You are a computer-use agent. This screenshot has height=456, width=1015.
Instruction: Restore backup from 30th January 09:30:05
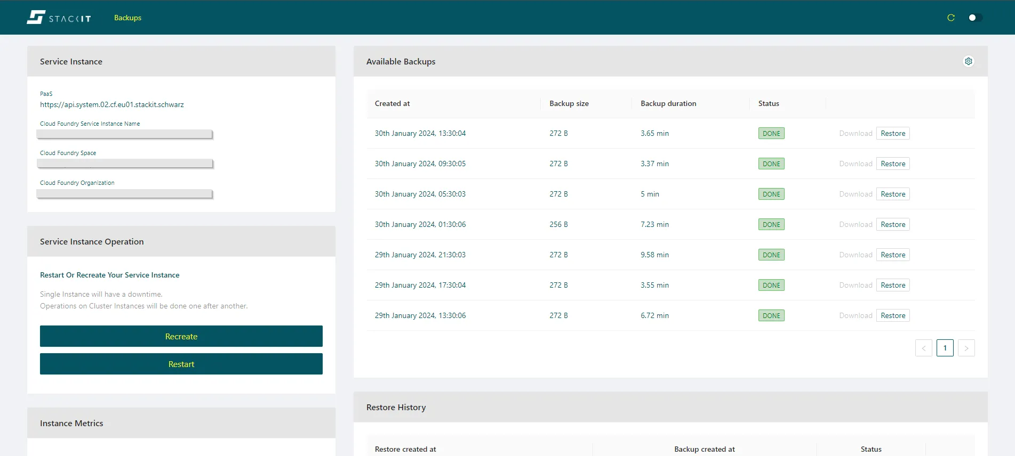(x=892, y=164)
